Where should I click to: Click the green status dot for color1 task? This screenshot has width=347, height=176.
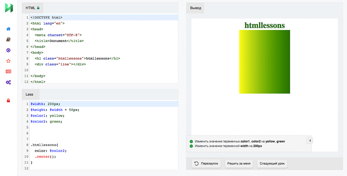[191, 141]
